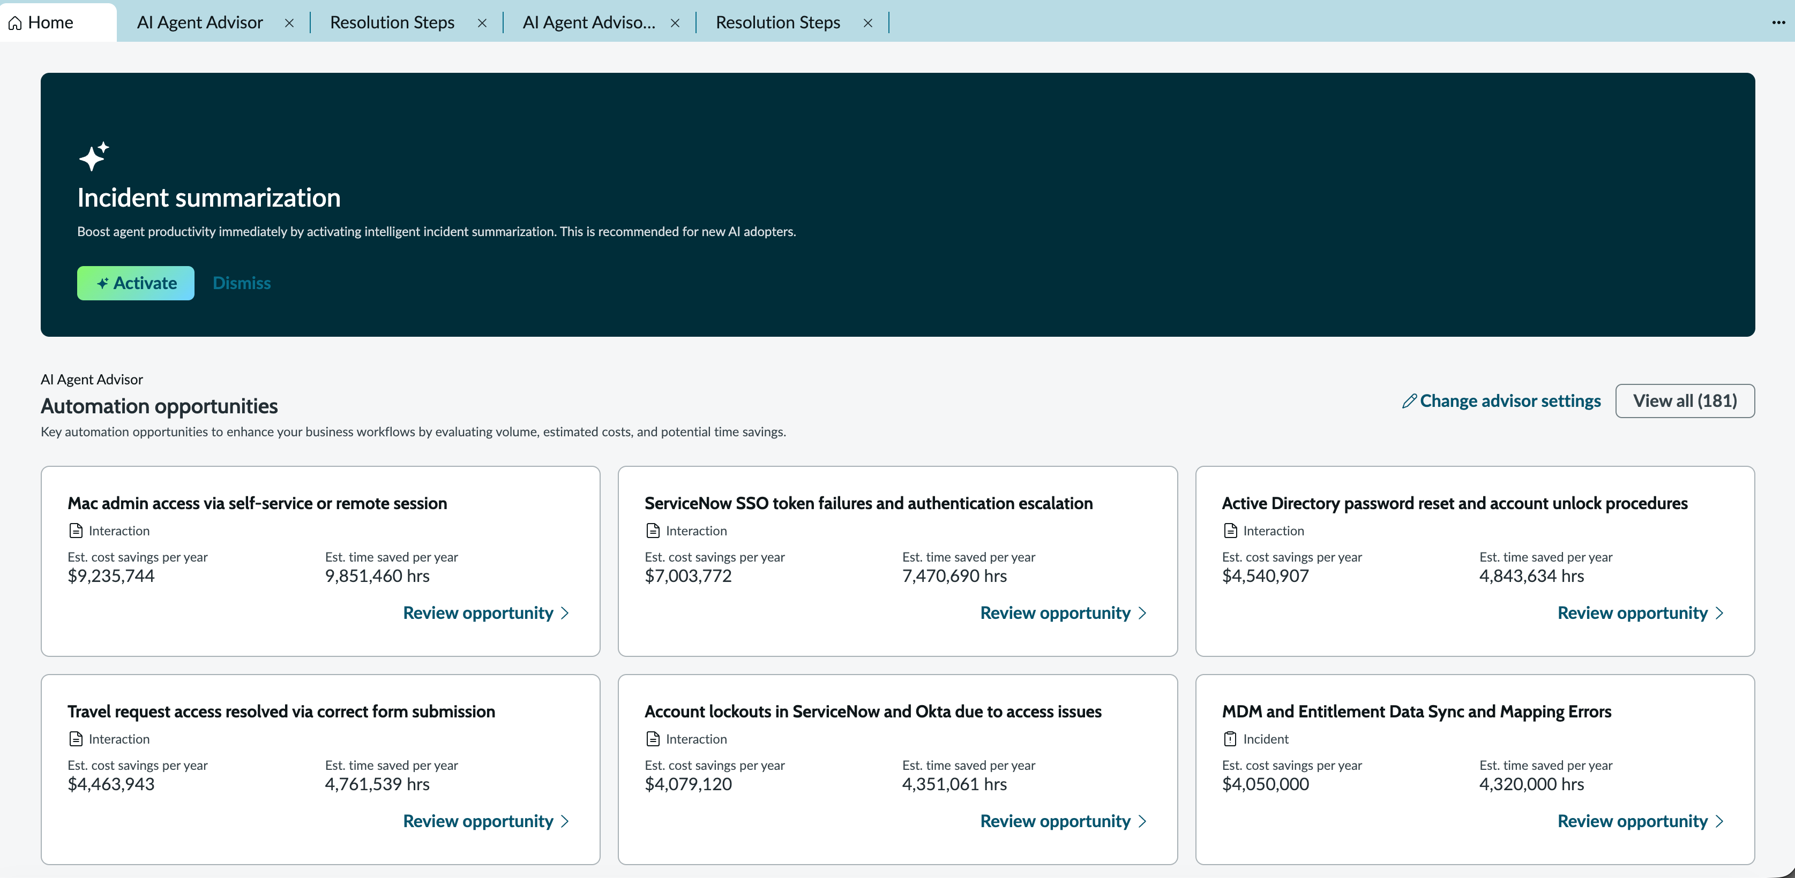Select Mac admin access via self-service title
Screen dimensions: 1795x878
pos(257,503)
